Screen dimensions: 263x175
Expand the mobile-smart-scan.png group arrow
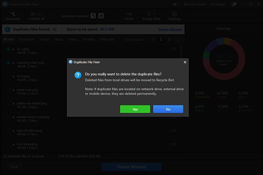pyautogui.click(x=13, y=117)
